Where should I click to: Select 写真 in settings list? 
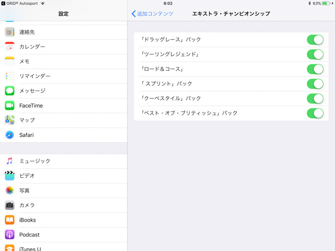coord(64,190)
